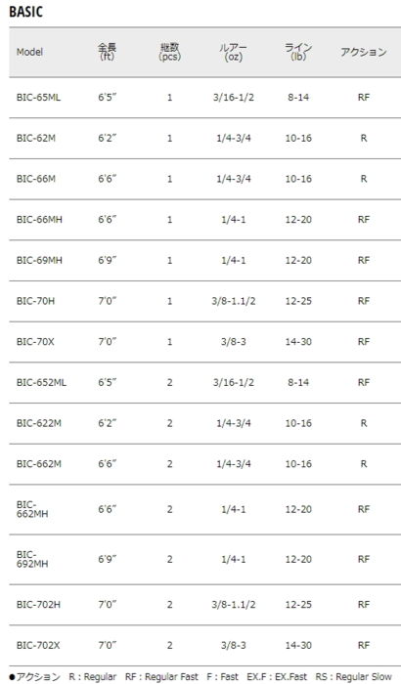The height and width of the screenshot is (684, 401).
Task: Click the 全長 (ft) column header
Action: (107, 52)
